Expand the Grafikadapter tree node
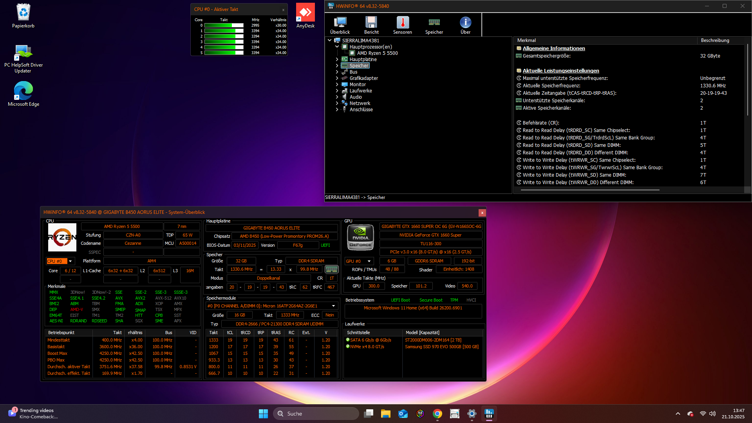This screenshot has height=423, width=752. [337, 78]
